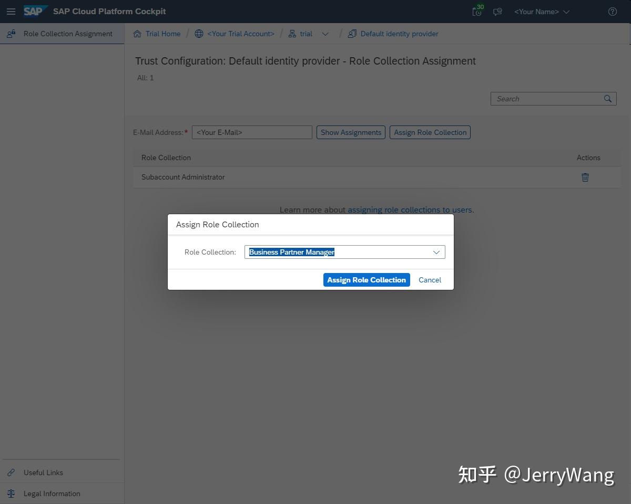Screen dimensions: 631x504
Task: Click the Role Collection column header
Action: 166,157
